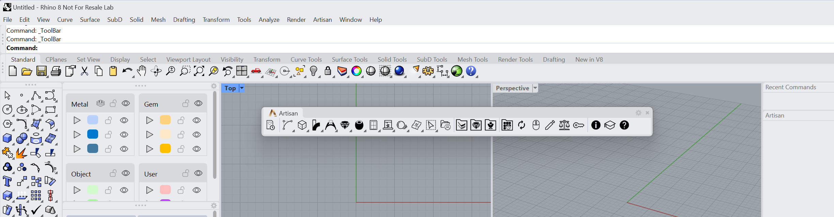
Task: Click the Artisan black question mark icon
Action: 624,125
